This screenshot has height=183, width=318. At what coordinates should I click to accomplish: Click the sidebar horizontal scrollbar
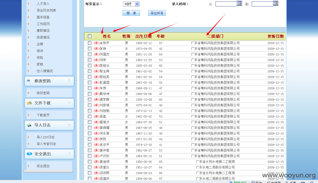[48, 171]
